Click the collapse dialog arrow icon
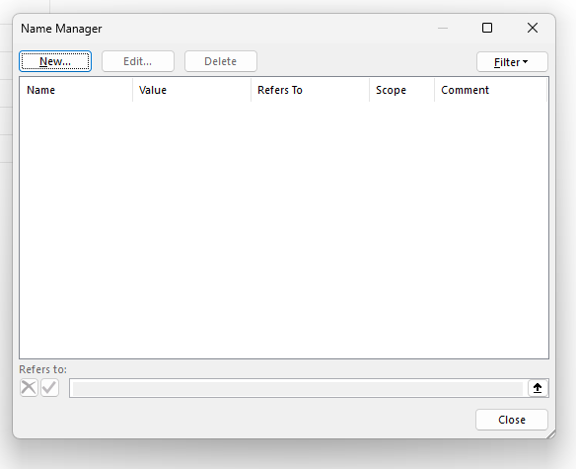 [538, 388]
